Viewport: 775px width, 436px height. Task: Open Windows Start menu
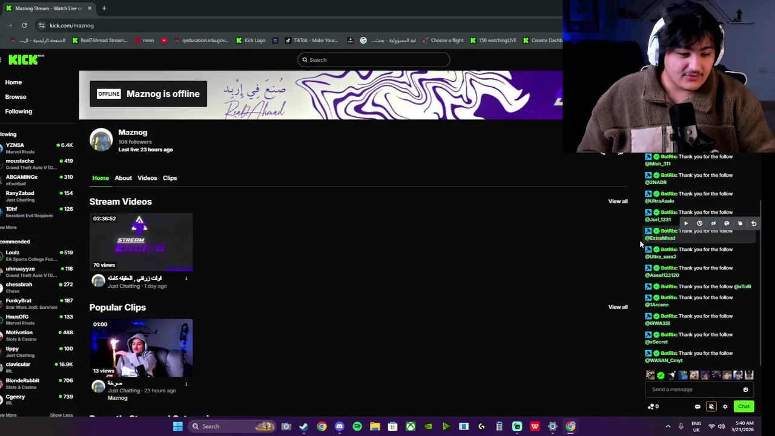point(178,426)
